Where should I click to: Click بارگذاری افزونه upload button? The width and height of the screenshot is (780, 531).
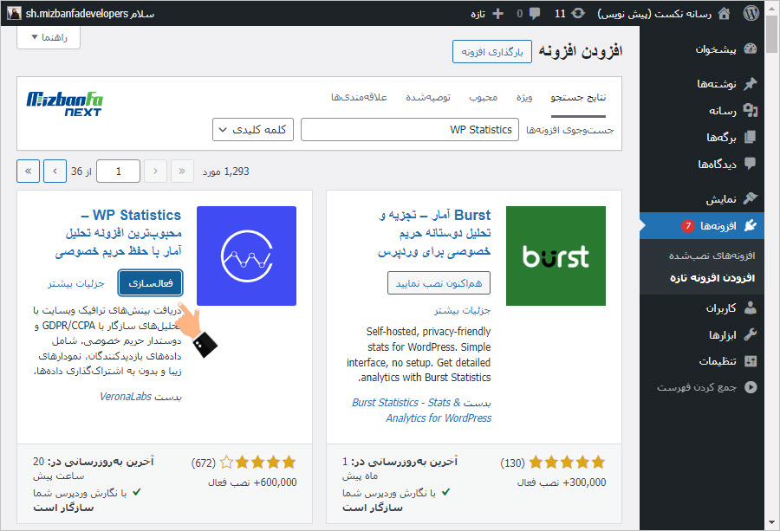pyautogui.click(x=492, y=52)
